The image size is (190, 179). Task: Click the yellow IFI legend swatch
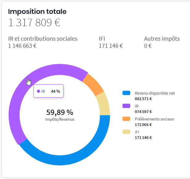point(127,132)
